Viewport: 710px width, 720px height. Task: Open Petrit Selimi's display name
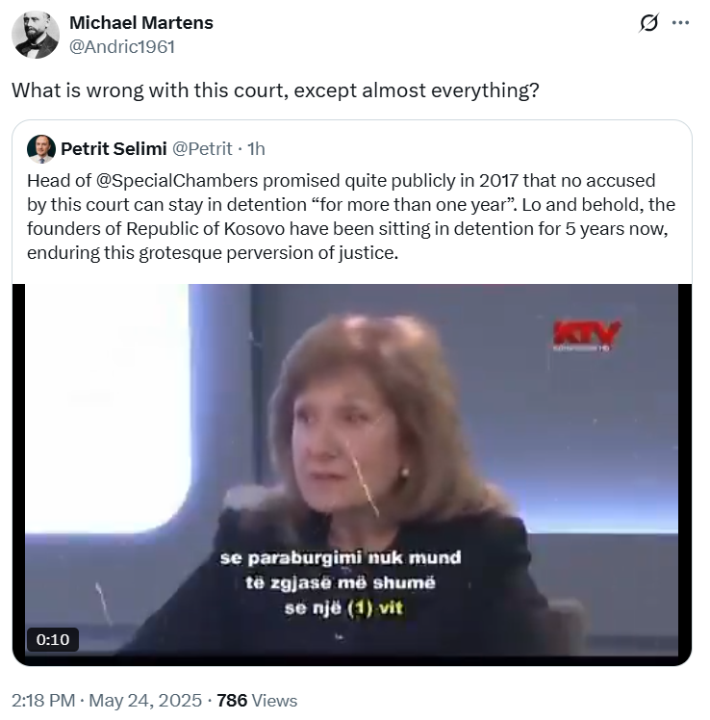(x=112, y=148)
